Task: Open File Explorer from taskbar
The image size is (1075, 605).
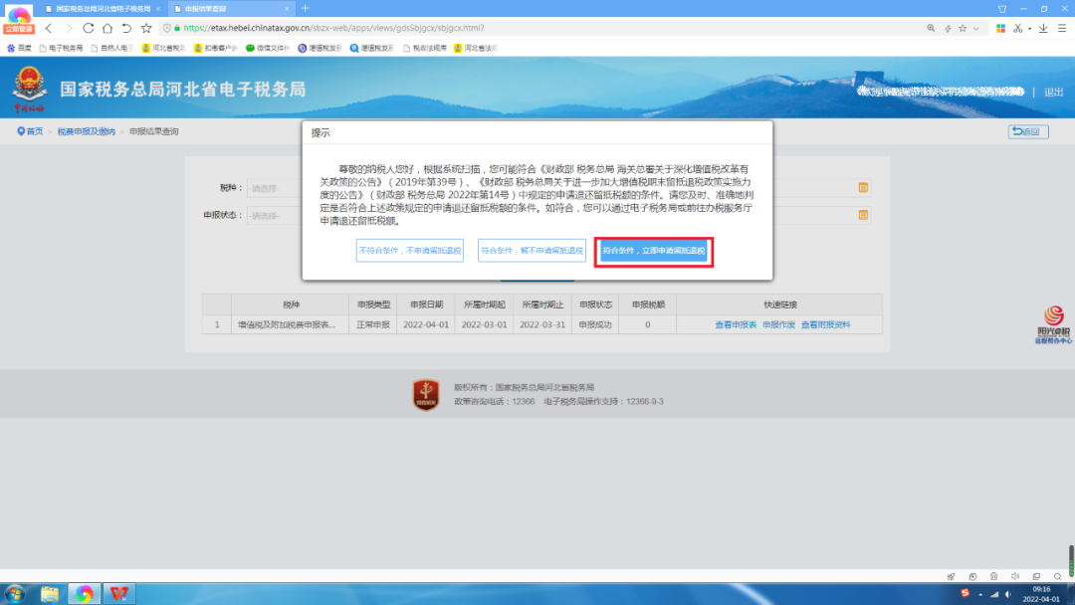Action: [50, 593]
